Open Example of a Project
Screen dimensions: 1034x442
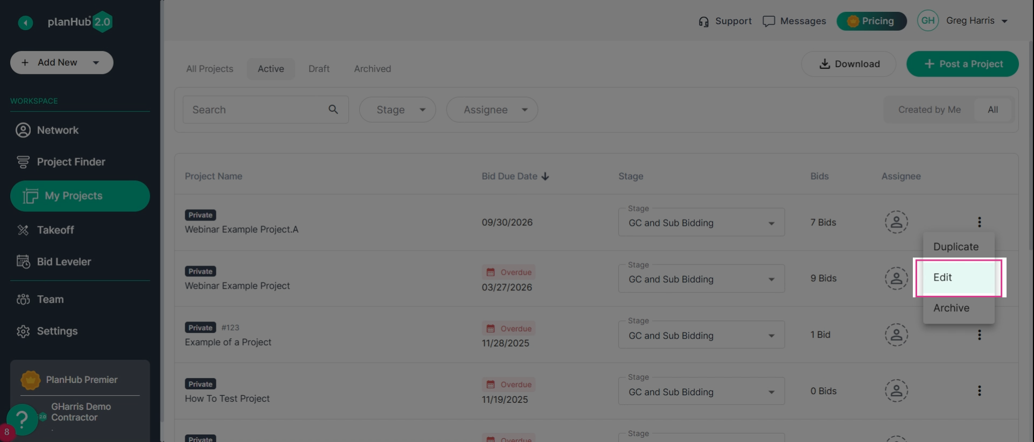click(x=228, y=343)
